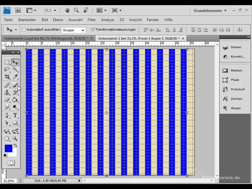Select the Zoom tool in toolbox

point(15,138)
